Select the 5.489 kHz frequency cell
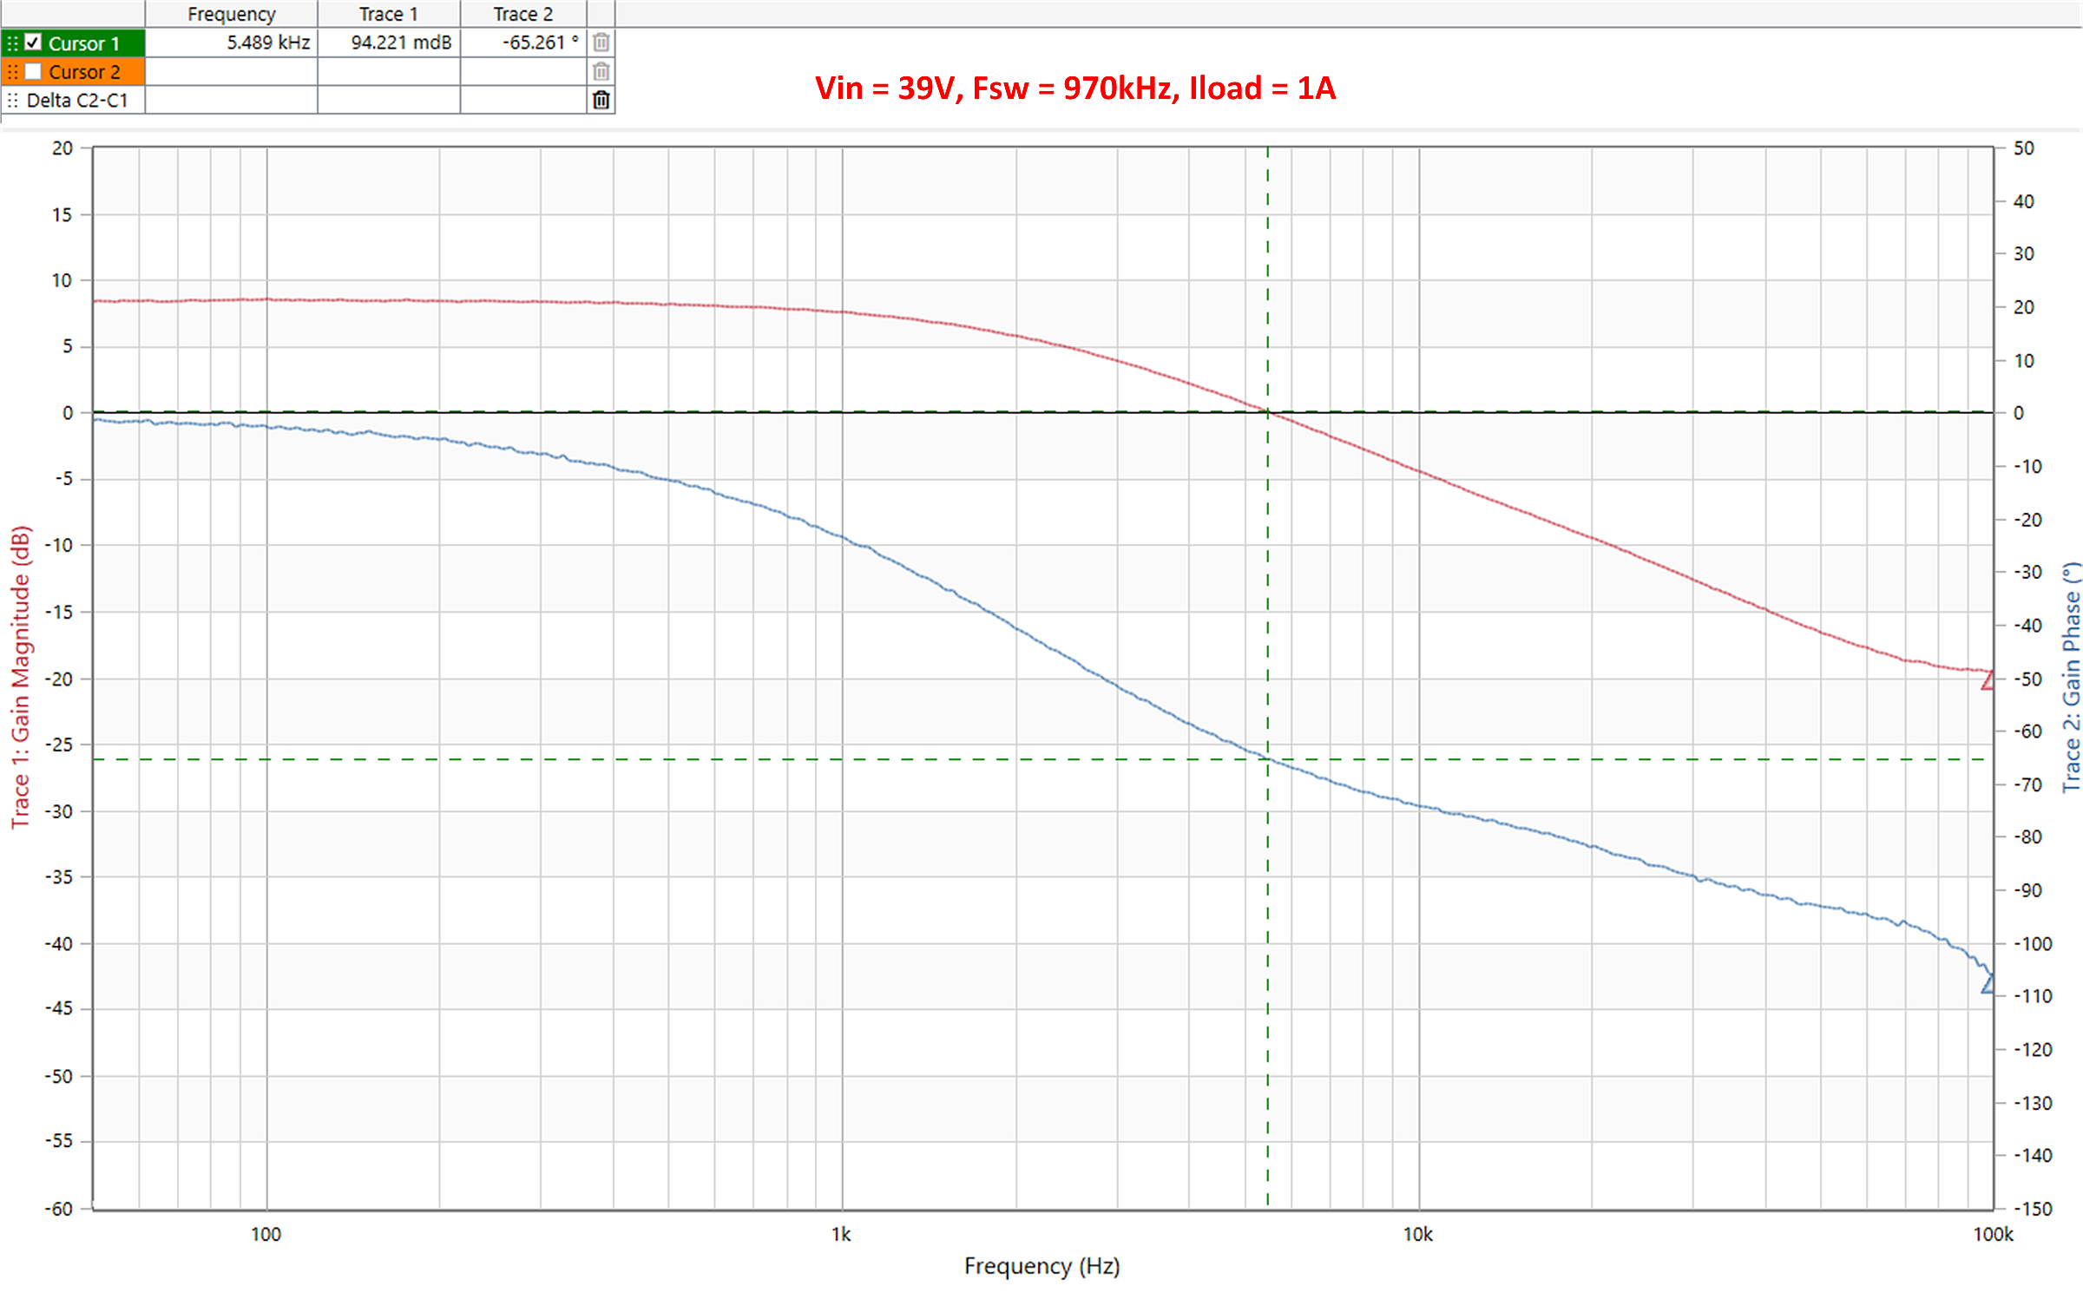Image resolution: width=2083 pixels, height=1299 pixels. 231,43
